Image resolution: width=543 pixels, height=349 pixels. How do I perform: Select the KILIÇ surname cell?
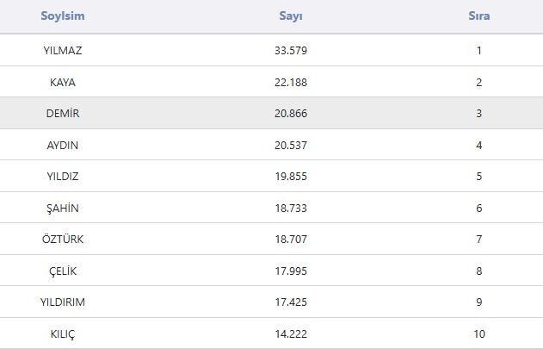pos(63,333)
